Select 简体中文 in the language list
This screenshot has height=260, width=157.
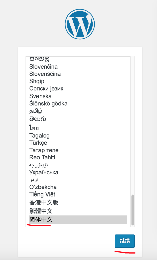tap(41, 219)
